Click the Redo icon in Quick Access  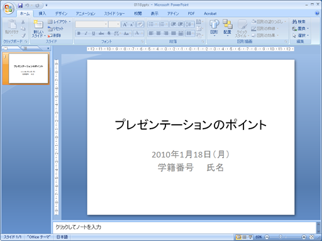(37, 6)
